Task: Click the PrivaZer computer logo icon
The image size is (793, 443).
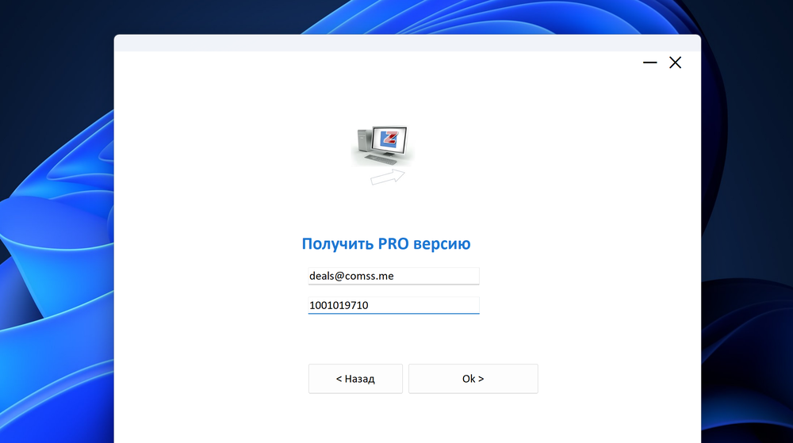Action: [382, 146]
